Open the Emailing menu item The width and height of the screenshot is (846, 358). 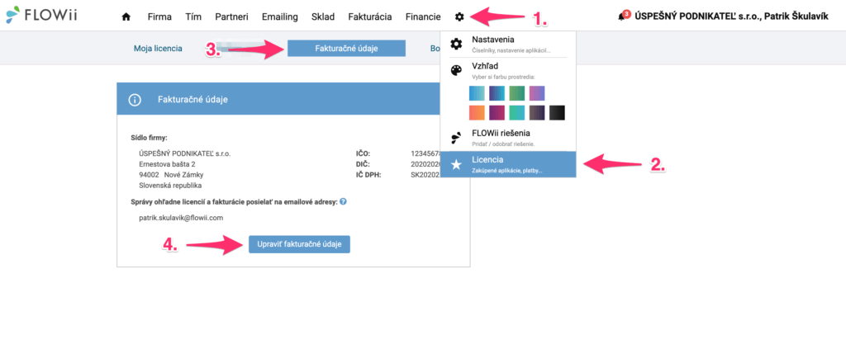(x=279, y=16)
